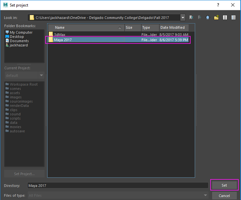Close the Set project dialog
241x200 pixels.
pos(233,5)
